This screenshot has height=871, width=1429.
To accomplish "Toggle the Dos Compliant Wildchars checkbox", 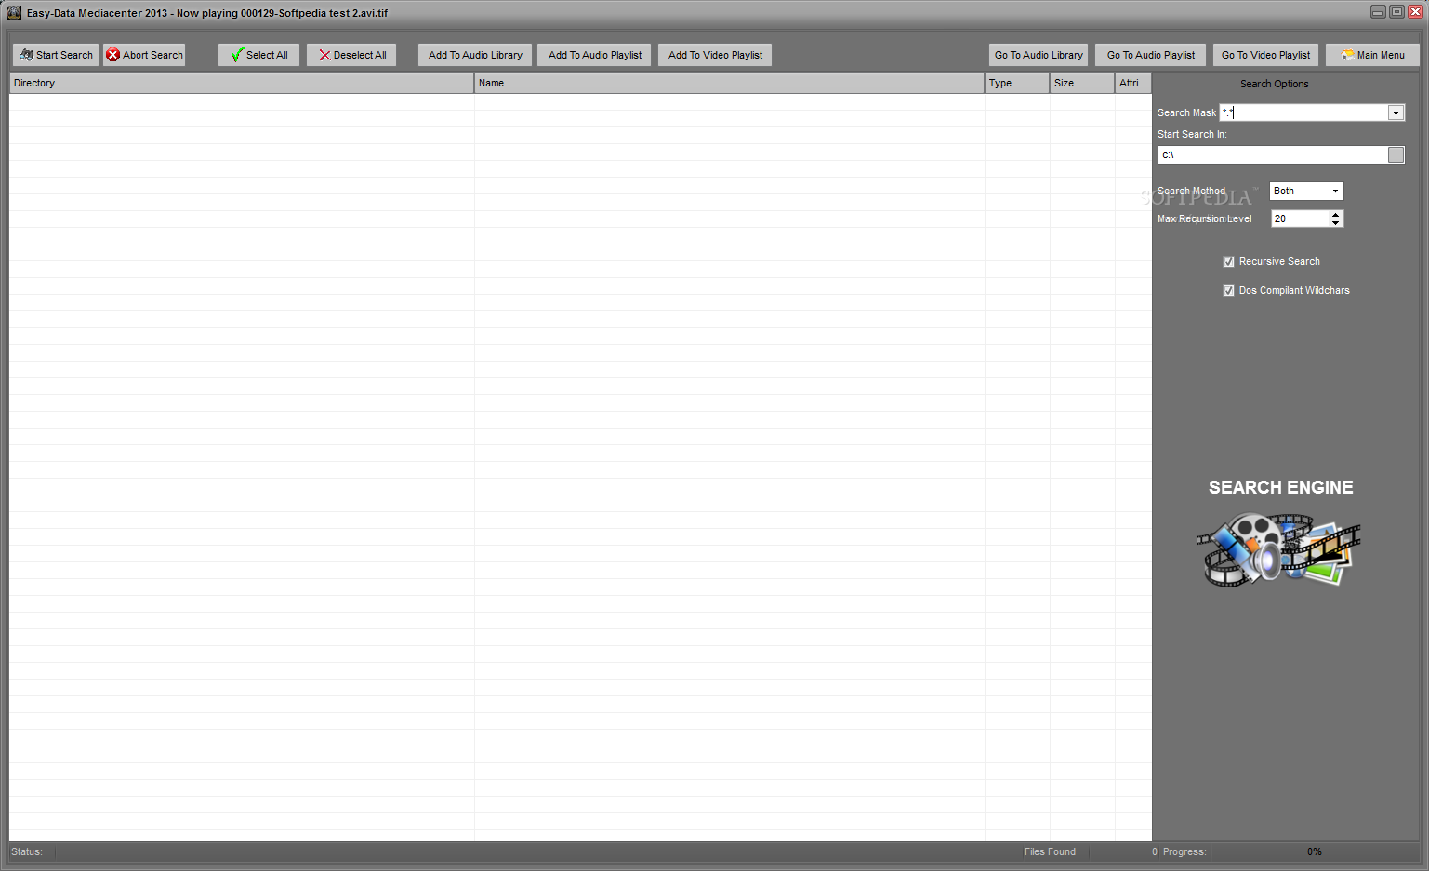I will click(1228, 291).
